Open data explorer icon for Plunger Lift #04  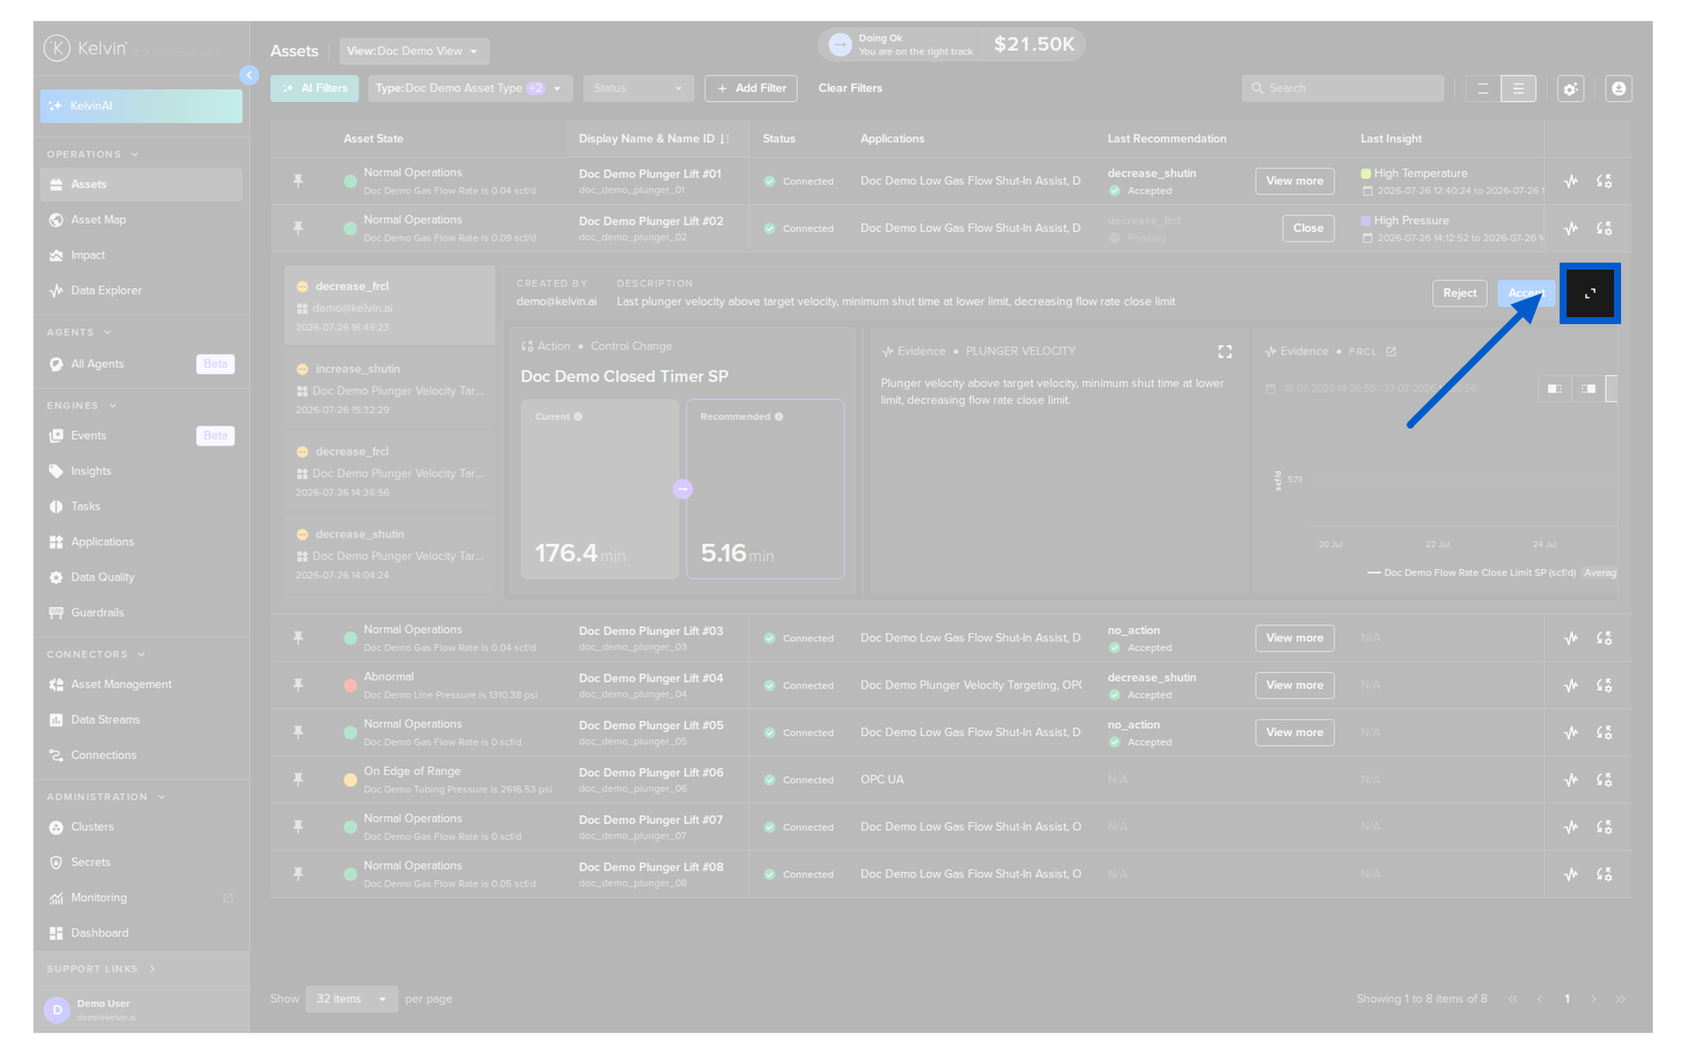(1571, 686)
